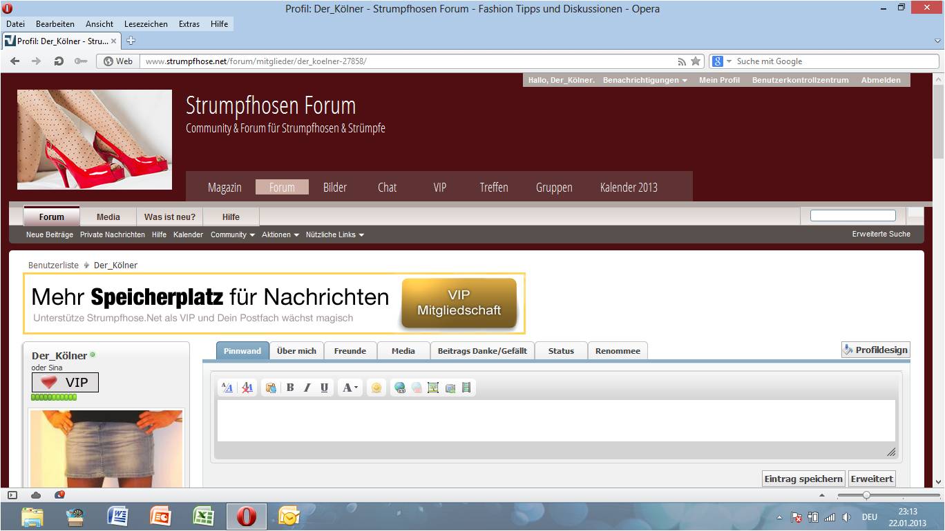Open Benachrichtigungen dropdown
Viewport: 945px width, 531px height.
click(x=645, y=80)
